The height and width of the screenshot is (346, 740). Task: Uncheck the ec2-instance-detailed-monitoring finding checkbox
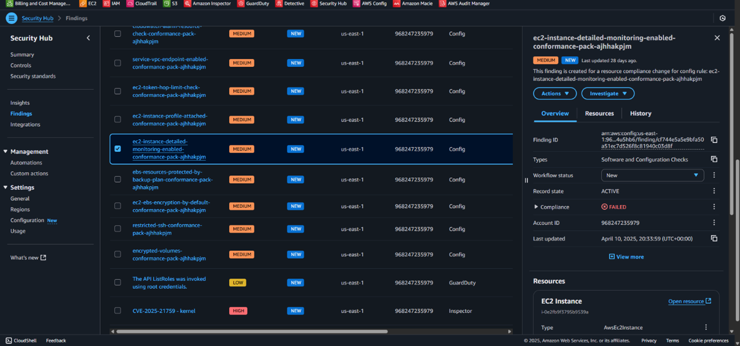pos(117,149)
